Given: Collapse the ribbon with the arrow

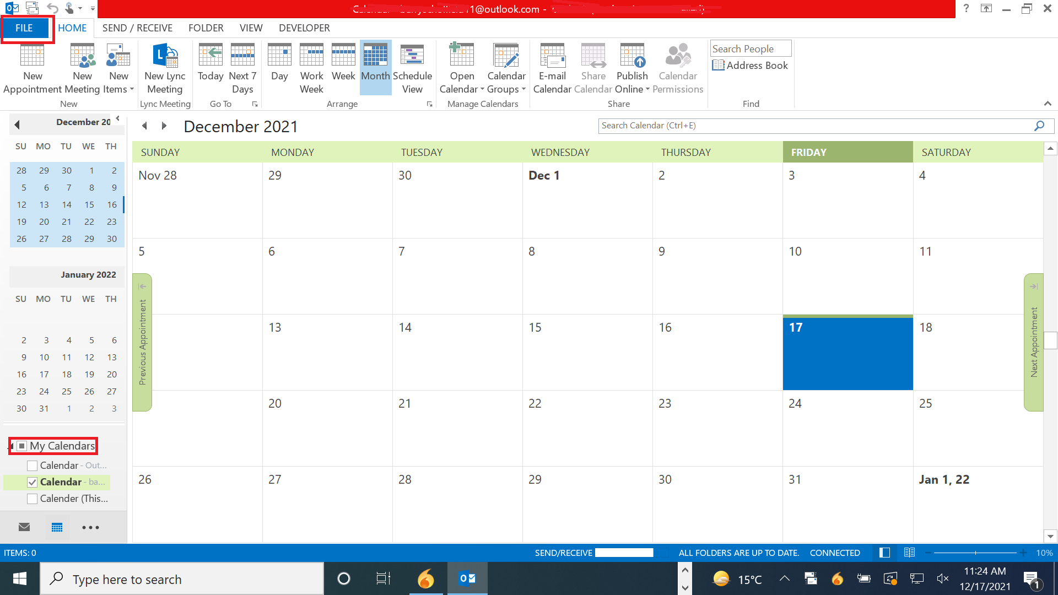Looking at the screenshot, I should click(x=1048, y=104).
